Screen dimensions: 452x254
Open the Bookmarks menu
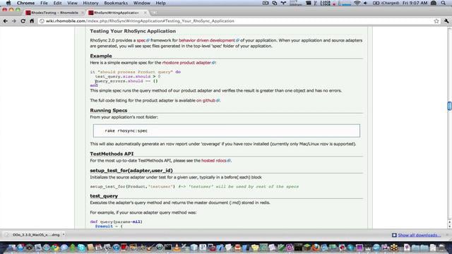(x=116, y=3)
